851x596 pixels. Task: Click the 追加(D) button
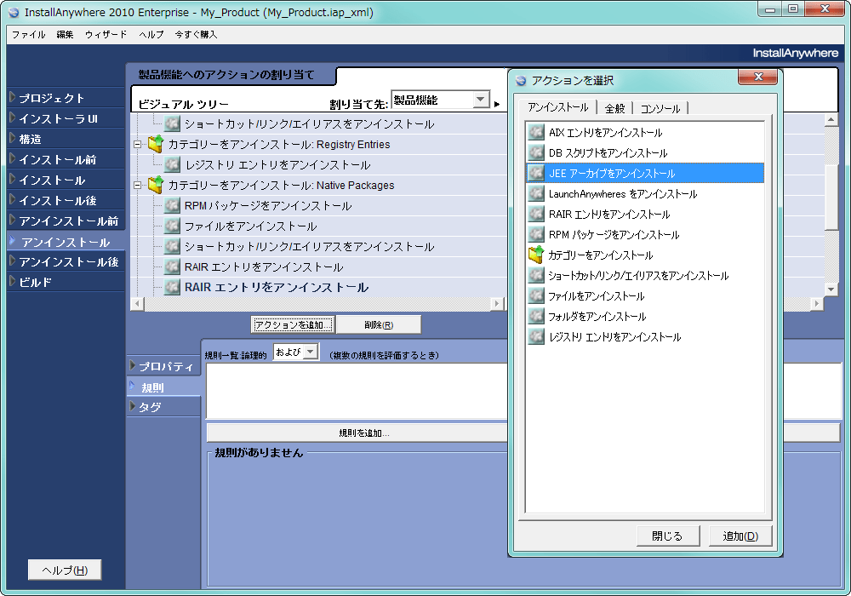pos(740,535)
